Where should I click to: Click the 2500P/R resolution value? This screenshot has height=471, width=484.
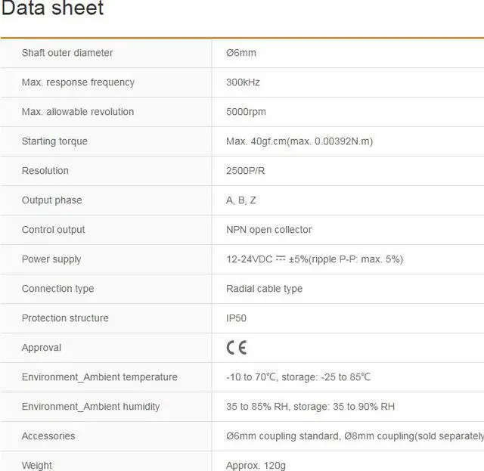click(245, 171)
